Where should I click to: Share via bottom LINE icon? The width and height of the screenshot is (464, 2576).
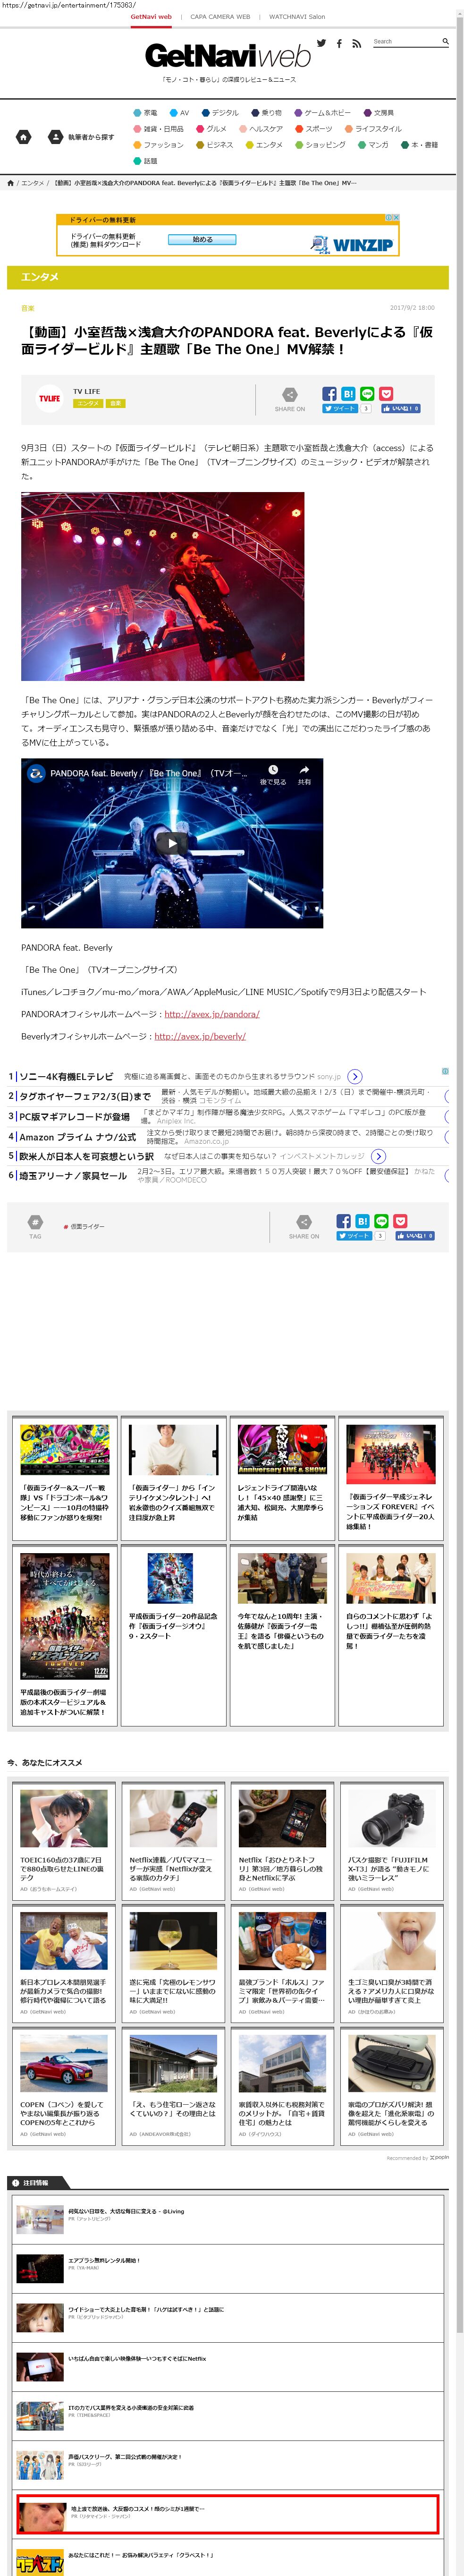pyautogui.click(x=381, y=1221)
